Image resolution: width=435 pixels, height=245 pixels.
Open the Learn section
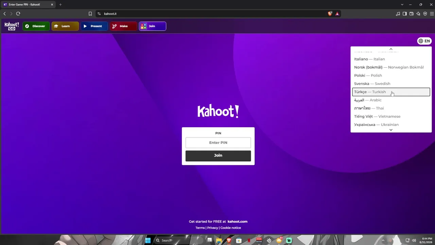pyautogui.click(x=65, y=26)
